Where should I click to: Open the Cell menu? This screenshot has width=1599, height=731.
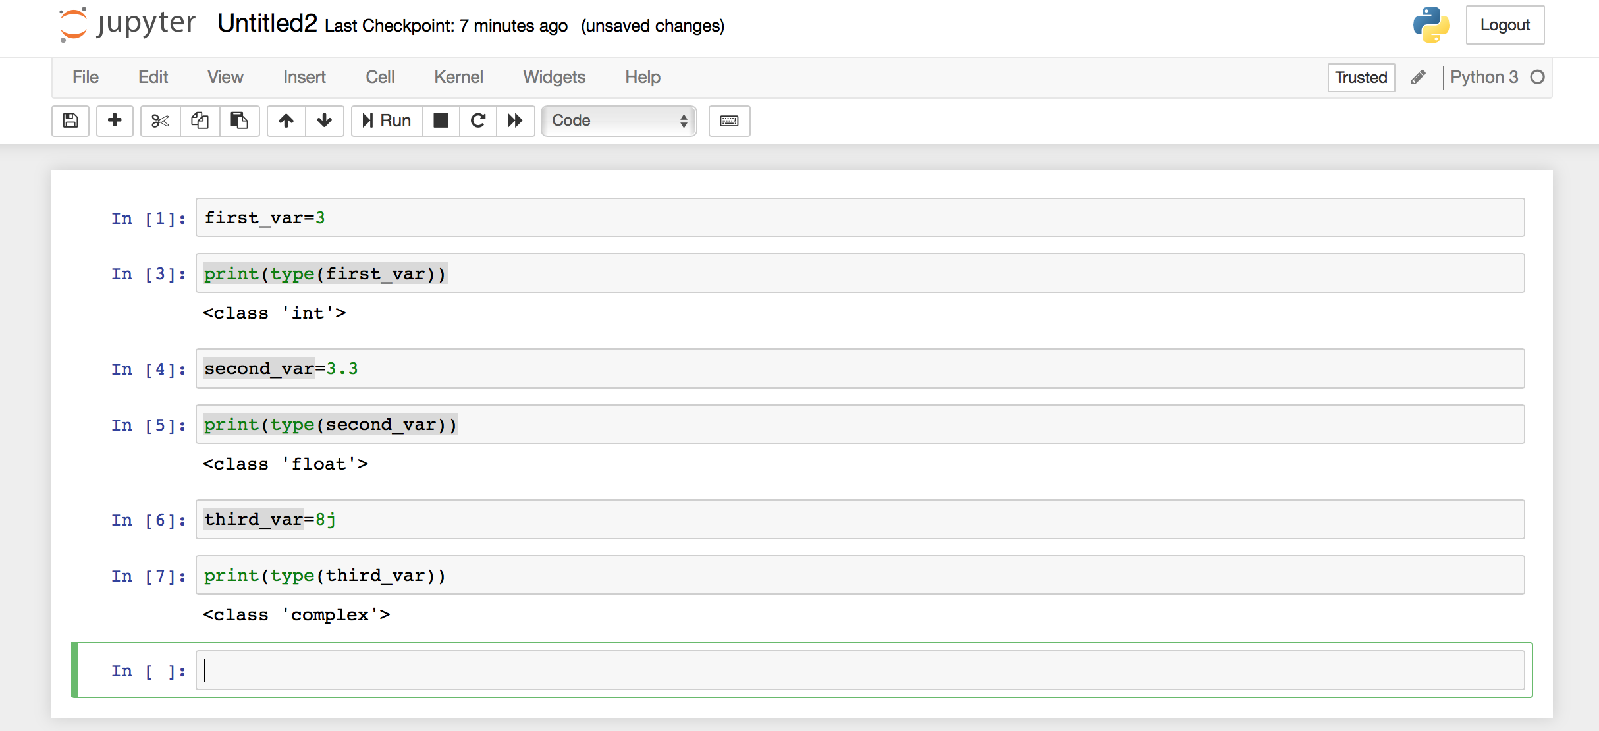tap(380, 78)
